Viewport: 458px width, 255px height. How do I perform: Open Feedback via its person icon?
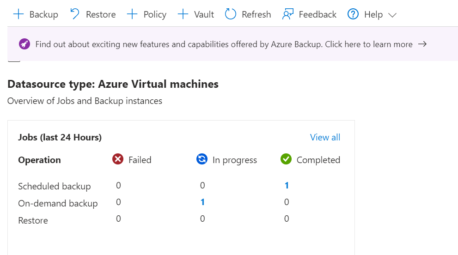click(288, 14)
